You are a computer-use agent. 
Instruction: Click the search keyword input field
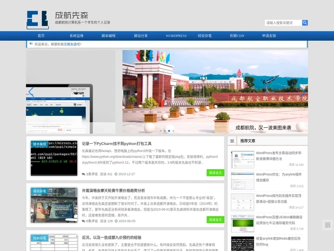pos(283,23)
